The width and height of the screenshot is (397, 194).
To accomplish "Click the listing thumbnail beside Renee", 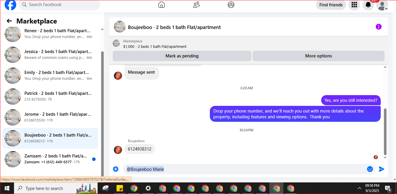I will [13, 34].
